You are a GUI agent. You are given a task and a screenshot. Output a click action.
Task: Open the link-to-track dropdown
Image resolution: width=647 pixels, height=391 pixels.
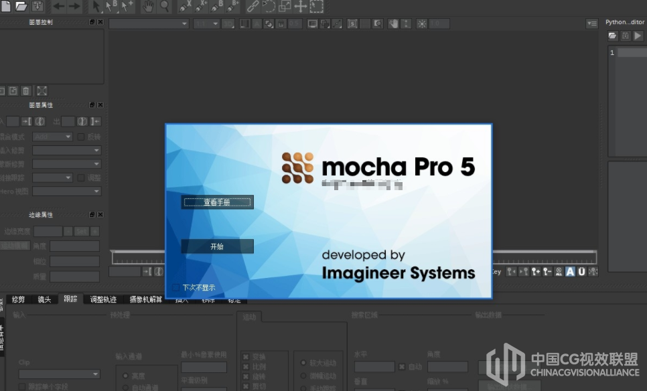(53, 178)
